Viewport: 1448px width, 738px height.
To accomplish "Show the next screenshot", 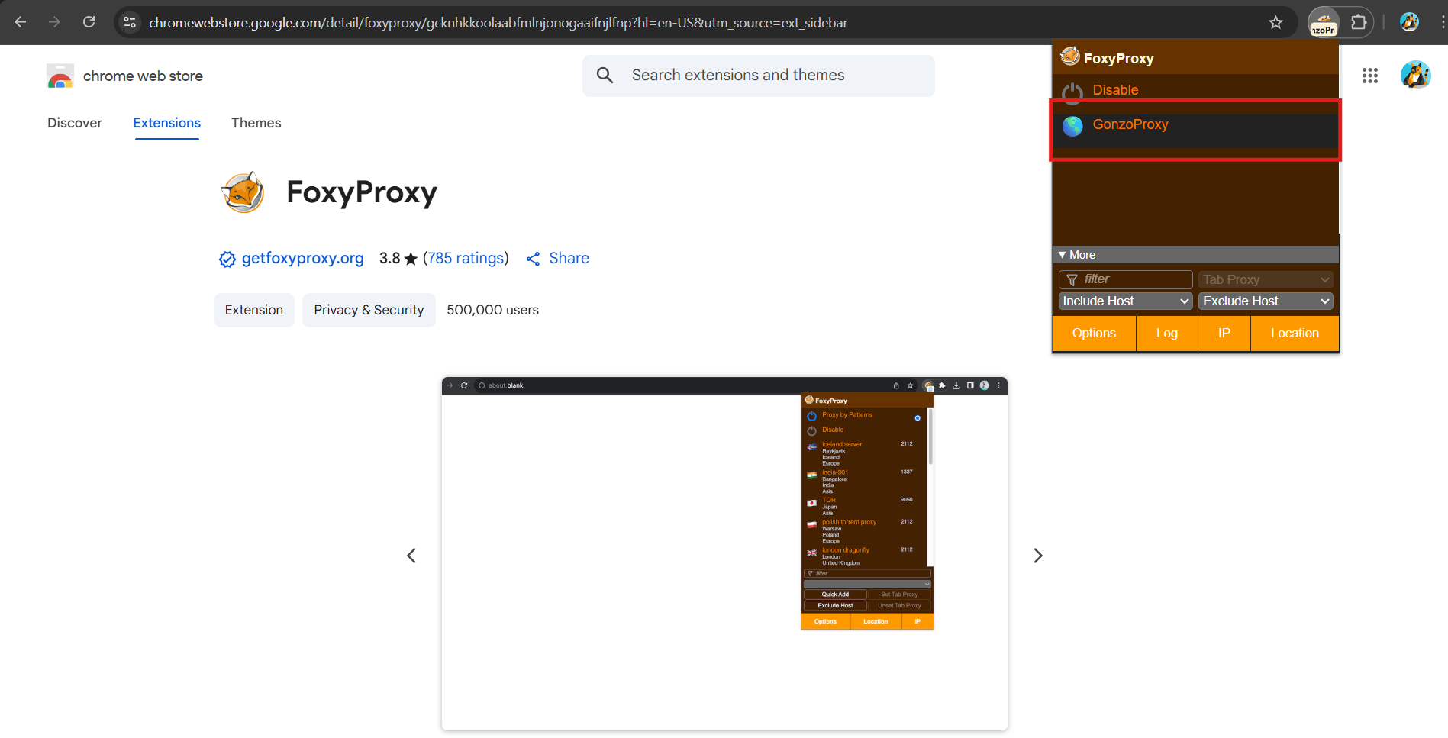I will click(1038, 556).
